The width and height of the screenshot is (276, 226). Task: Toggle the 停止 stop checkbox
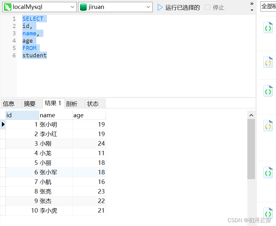(208, 7)
